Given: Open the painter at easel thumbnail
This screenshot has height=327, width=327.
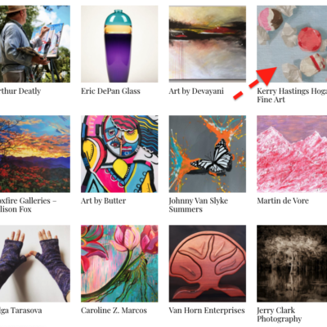Looking at the screenshot, I should 35,44.
